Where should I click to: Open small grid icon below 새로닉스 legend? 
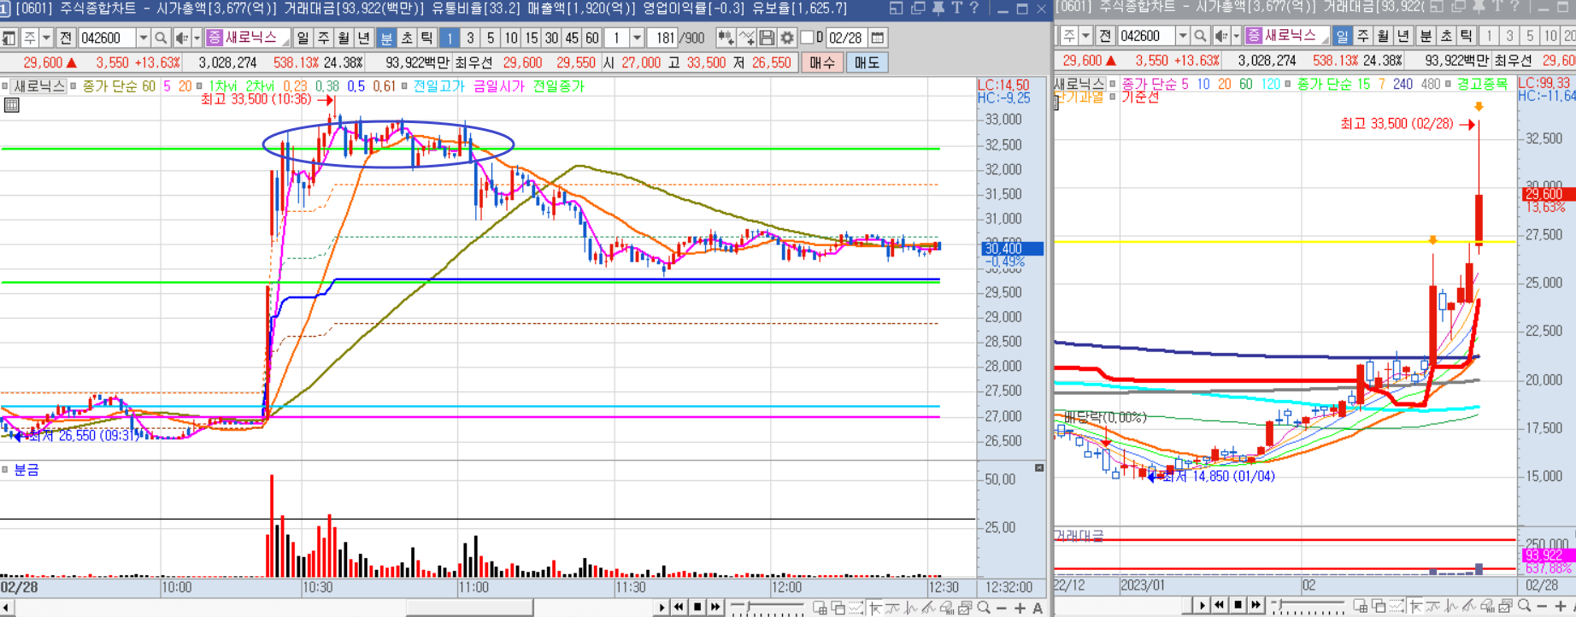11,105
